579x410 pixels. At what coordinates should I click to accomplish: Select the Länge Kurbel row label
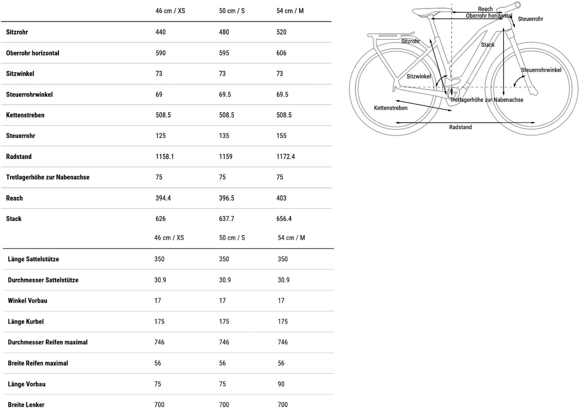[26, 321]
